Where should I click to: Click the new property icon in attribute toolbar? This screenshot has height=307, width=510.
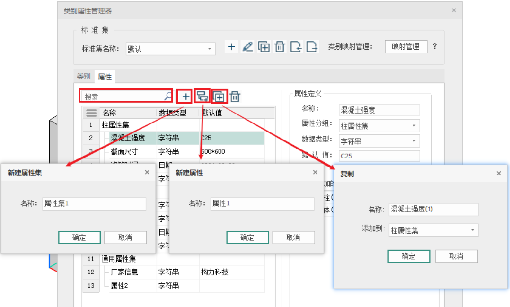202,96
